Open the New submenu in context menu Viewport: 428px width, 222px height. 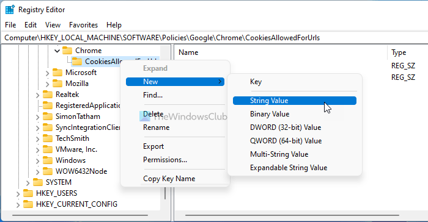click(x=175, y=82)
